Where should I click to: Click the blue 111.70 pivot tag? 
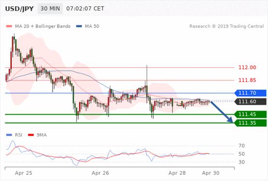pyautogui.click(x=251, y=93)
